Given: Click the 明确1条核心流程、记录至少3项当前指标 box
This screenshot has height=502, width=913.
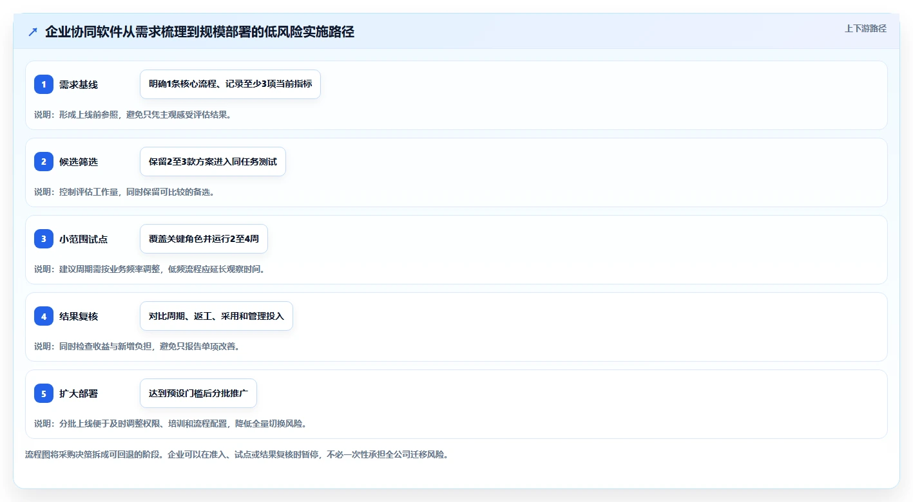Looking at the screenshot, I should (230, 84).
